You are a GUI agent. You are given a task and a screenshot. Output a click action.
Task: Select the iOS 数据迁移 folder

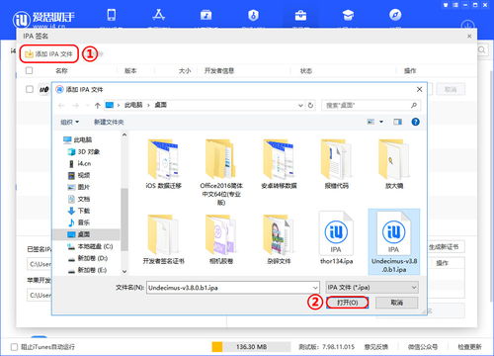(x=163, y=164)
